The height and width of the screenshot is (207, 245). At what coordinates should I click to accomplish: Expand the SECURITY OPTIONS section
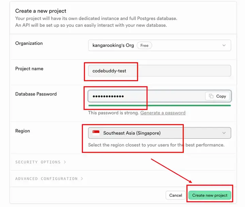click(38, 162)
